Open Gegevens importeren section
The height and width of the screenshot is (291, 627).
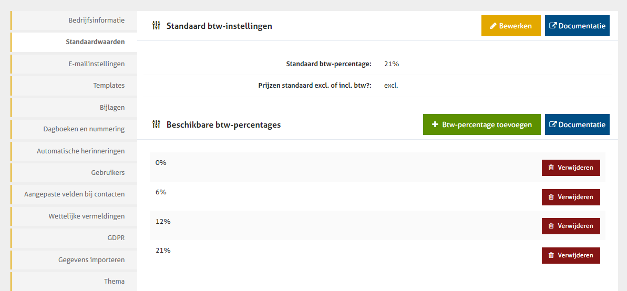[x=91, y=260]
